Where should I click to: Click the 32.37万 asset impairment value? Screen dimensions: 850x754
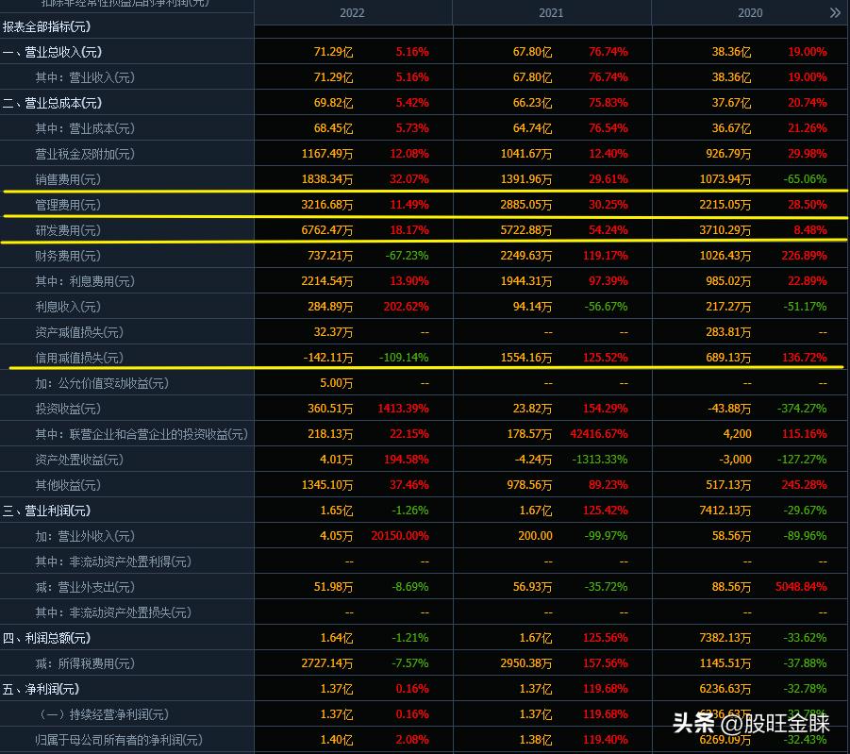333,332
